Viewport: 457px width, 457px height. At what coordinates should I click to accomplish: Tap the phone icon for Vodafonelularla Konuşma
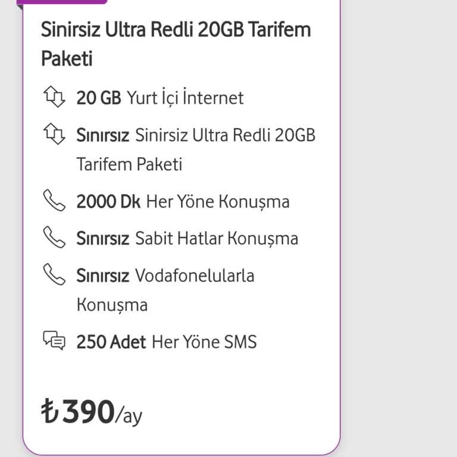click(x=54, y=274)
